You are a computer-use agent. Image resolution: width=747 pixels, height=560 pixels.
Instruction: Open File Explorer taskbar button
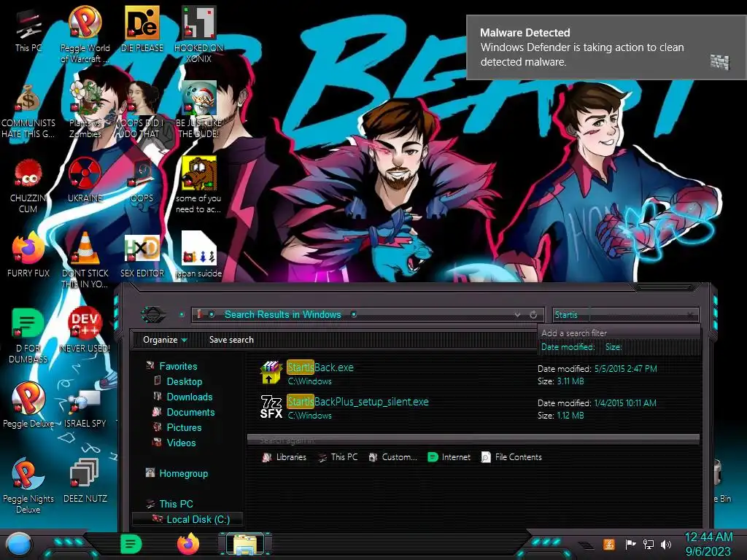(x=245, y=545)
